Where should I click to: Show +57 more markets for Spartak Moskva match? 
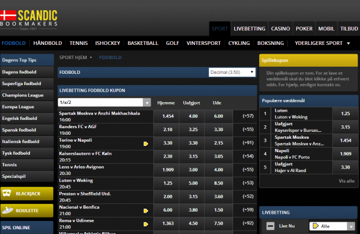click(x=248, y=116)
